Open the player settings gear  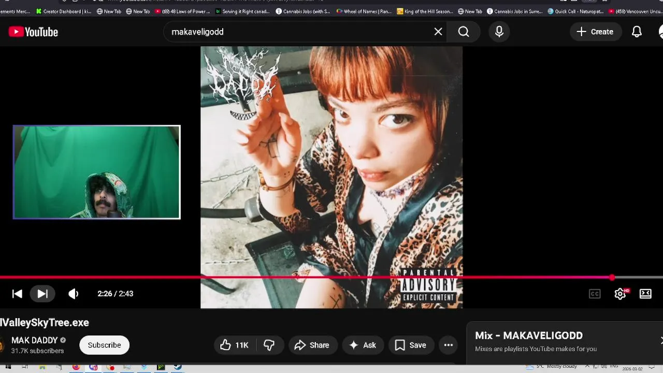pyautogui.click(x=620, y=294)
